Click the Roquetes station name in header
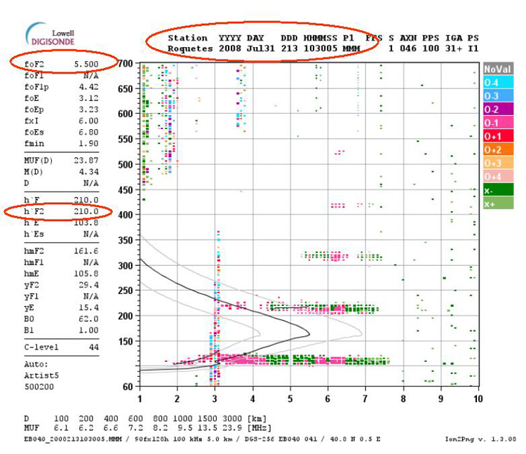The image size is (526, 454). 189,48
